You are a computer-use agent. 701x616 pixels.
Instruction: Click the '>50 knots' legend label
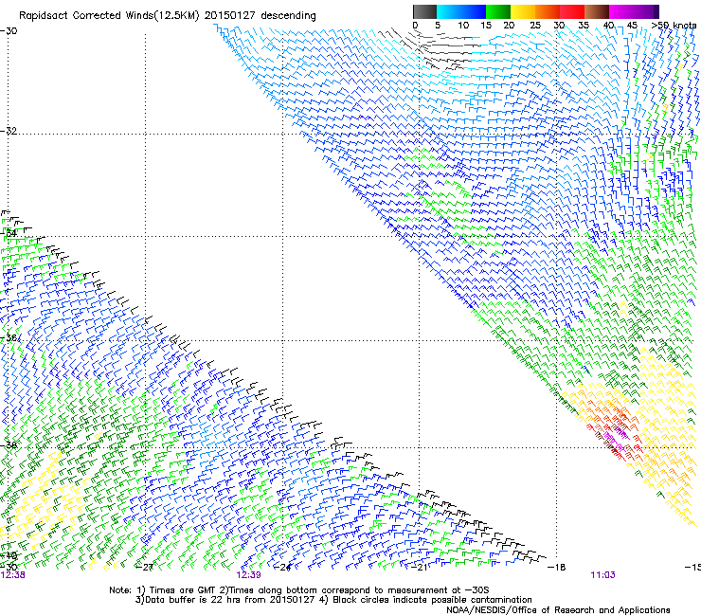[x=674, y=26]
